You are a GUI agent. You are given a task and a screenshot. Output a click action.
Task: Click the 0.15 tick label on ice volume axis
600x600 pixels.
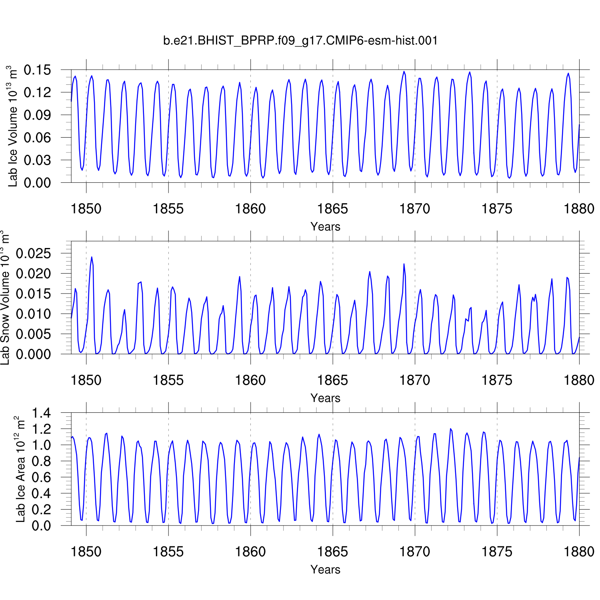coord(38,70)
